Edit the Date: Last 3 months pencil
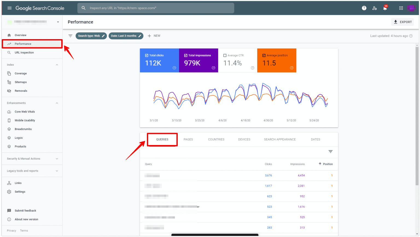420x237 pixels. [140, 36]
